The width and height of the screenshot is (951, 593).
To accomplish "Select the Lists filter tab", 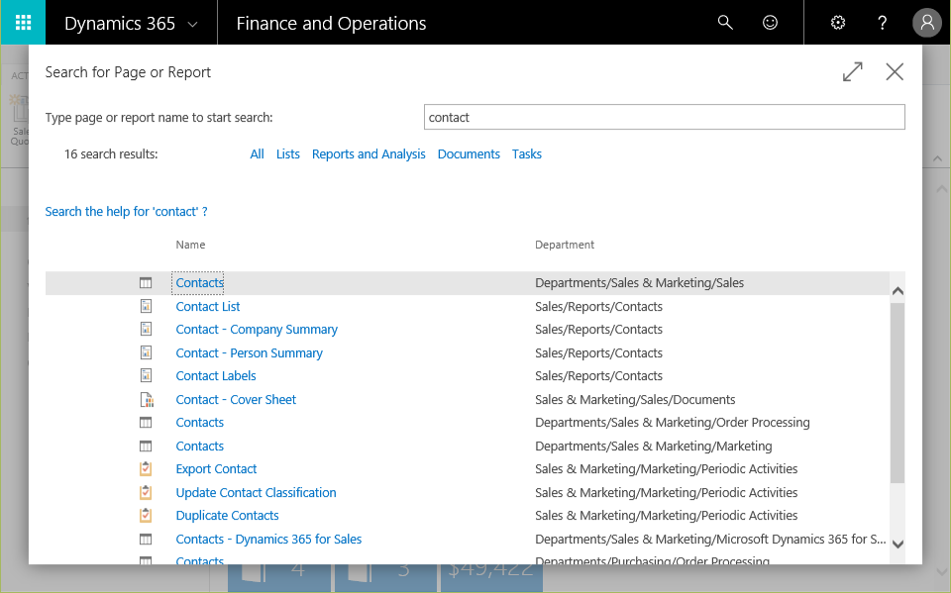I will pyautogui.click(x=288, y=154).
